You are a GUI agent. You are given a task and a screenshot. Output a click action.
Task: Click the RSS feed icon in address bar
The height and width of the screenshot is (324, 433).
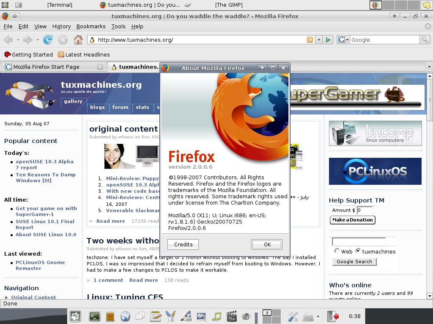tap(310, 40)
